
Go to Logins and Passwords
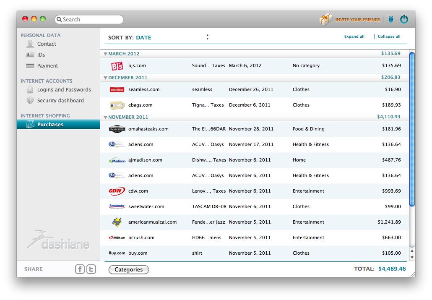pyautogui.click(x=64, y=90)
